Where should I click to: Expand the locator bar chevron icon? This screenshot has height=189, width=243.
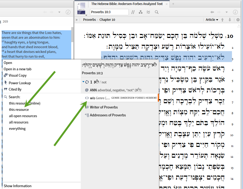76,19
